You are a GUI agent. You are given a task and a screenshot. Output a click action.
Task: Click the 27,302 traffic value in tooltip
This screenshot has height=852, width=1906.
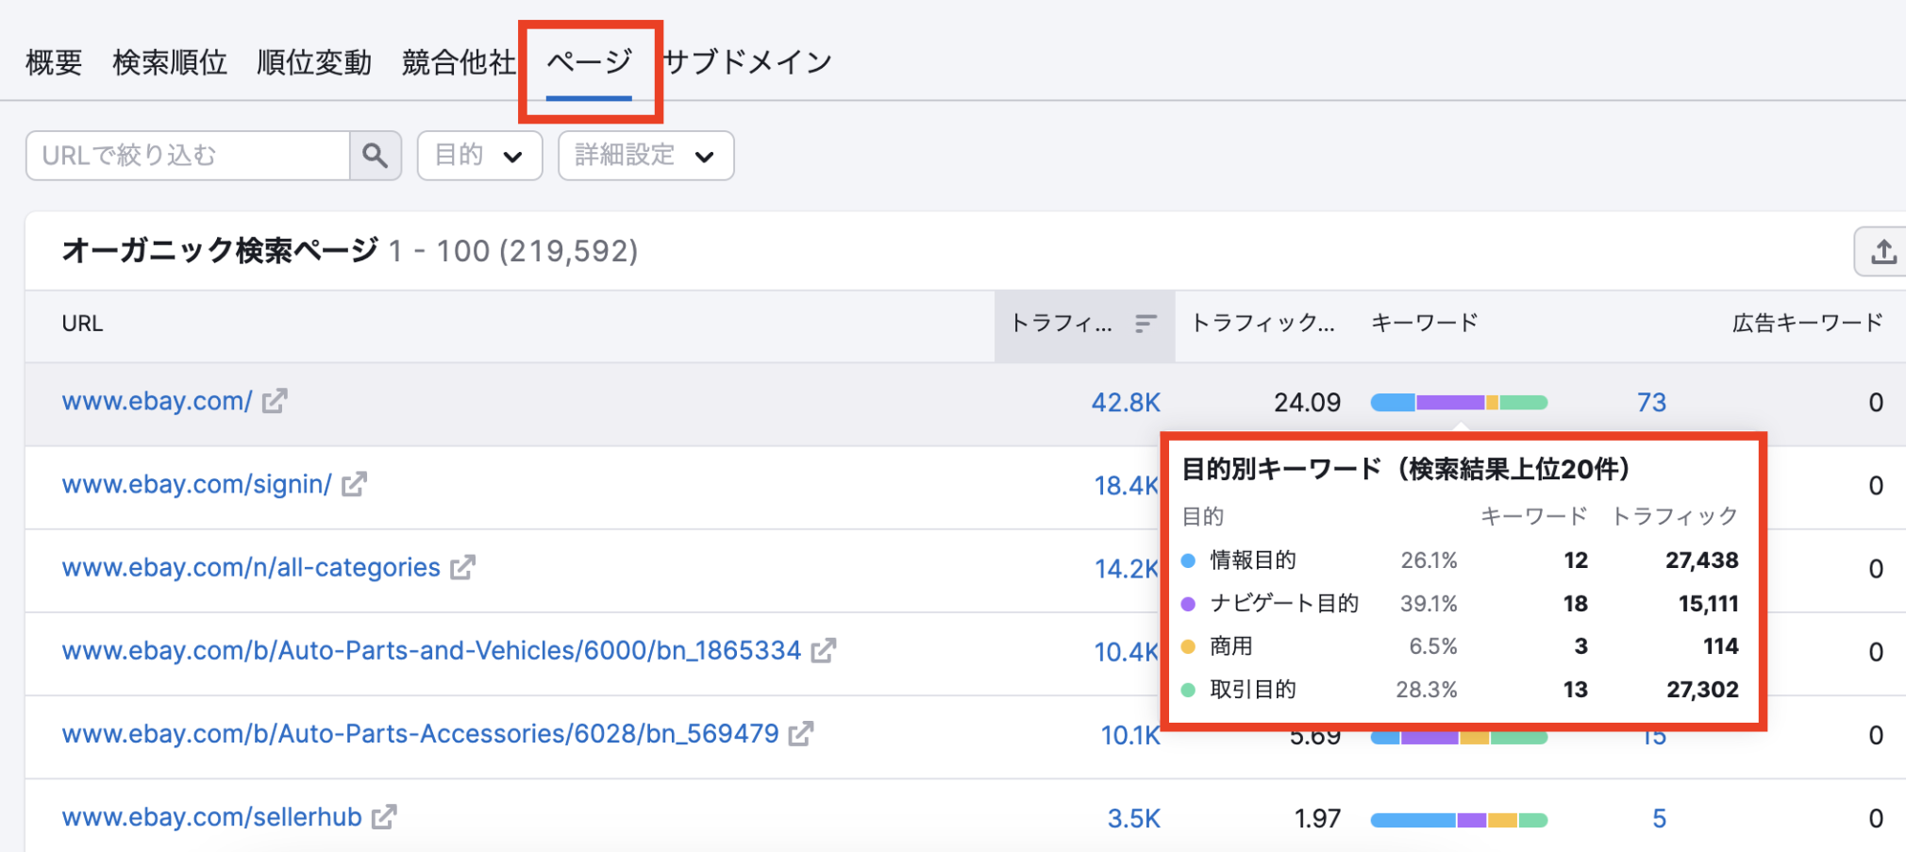[1702, 690]
